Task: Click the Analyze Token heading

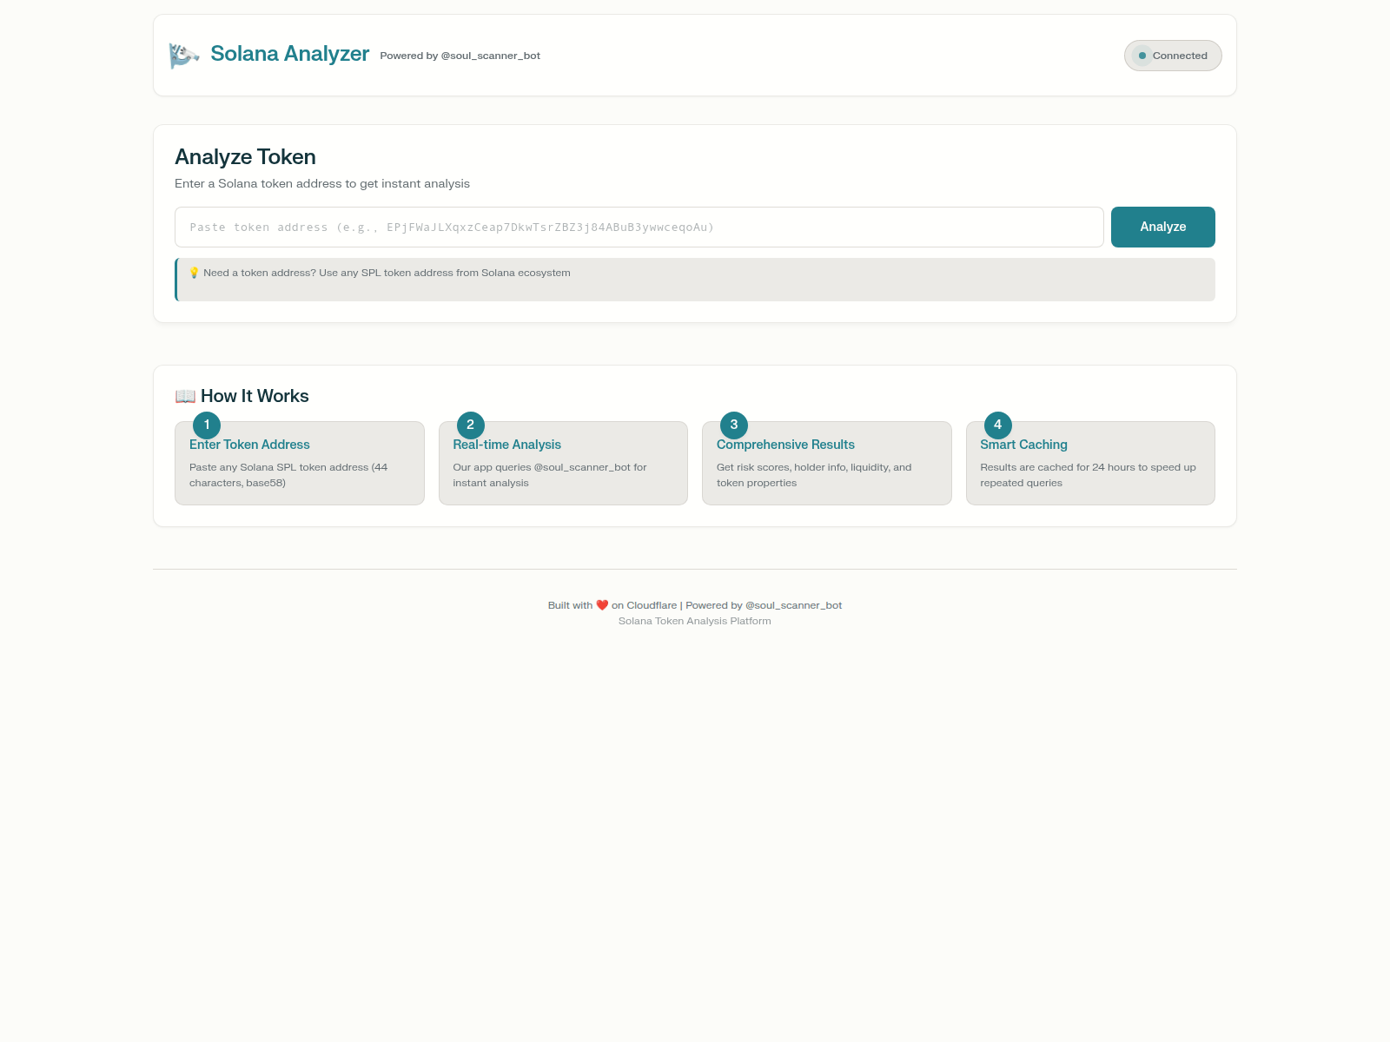Action: coord(246,157)
